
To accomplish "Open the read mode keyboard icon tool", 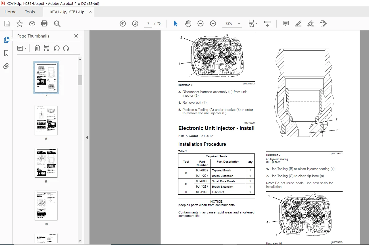I will [x=267, y=24].
